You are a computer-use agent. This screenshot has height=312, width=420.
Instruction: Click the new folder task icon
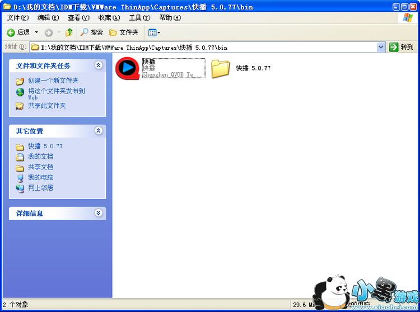[20, 81]
